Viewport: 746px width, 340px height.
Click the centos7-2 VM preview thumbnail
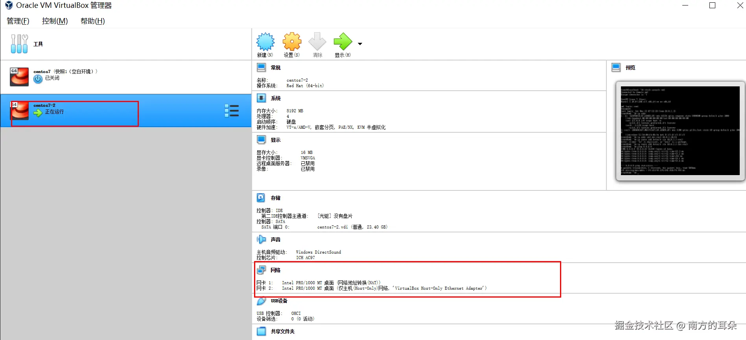coord(680,131)
